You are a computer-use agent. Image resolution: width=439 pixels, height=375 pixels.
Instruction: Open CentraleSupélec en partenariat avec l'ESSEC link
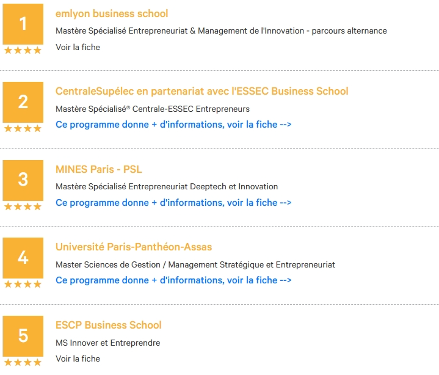coord(202,91)
